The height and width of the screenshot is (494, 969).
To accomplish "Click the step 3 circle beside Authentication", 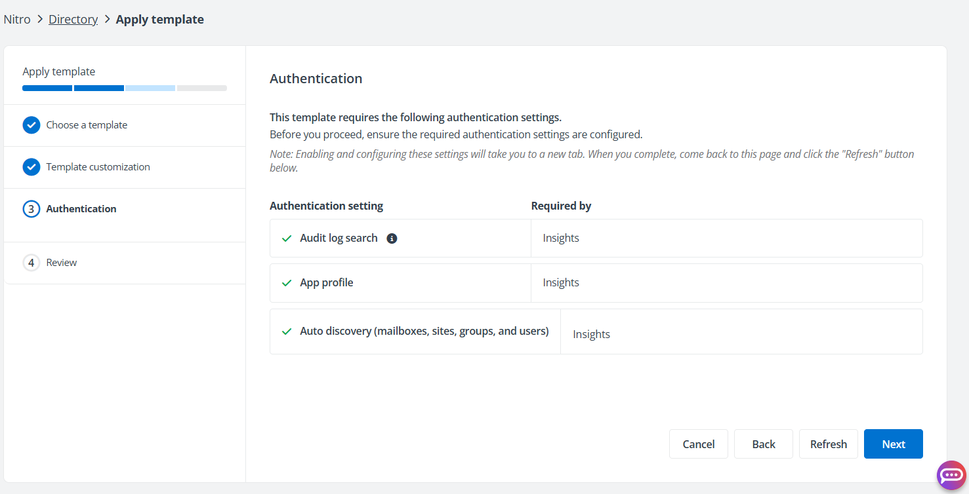I will point(31,208).
